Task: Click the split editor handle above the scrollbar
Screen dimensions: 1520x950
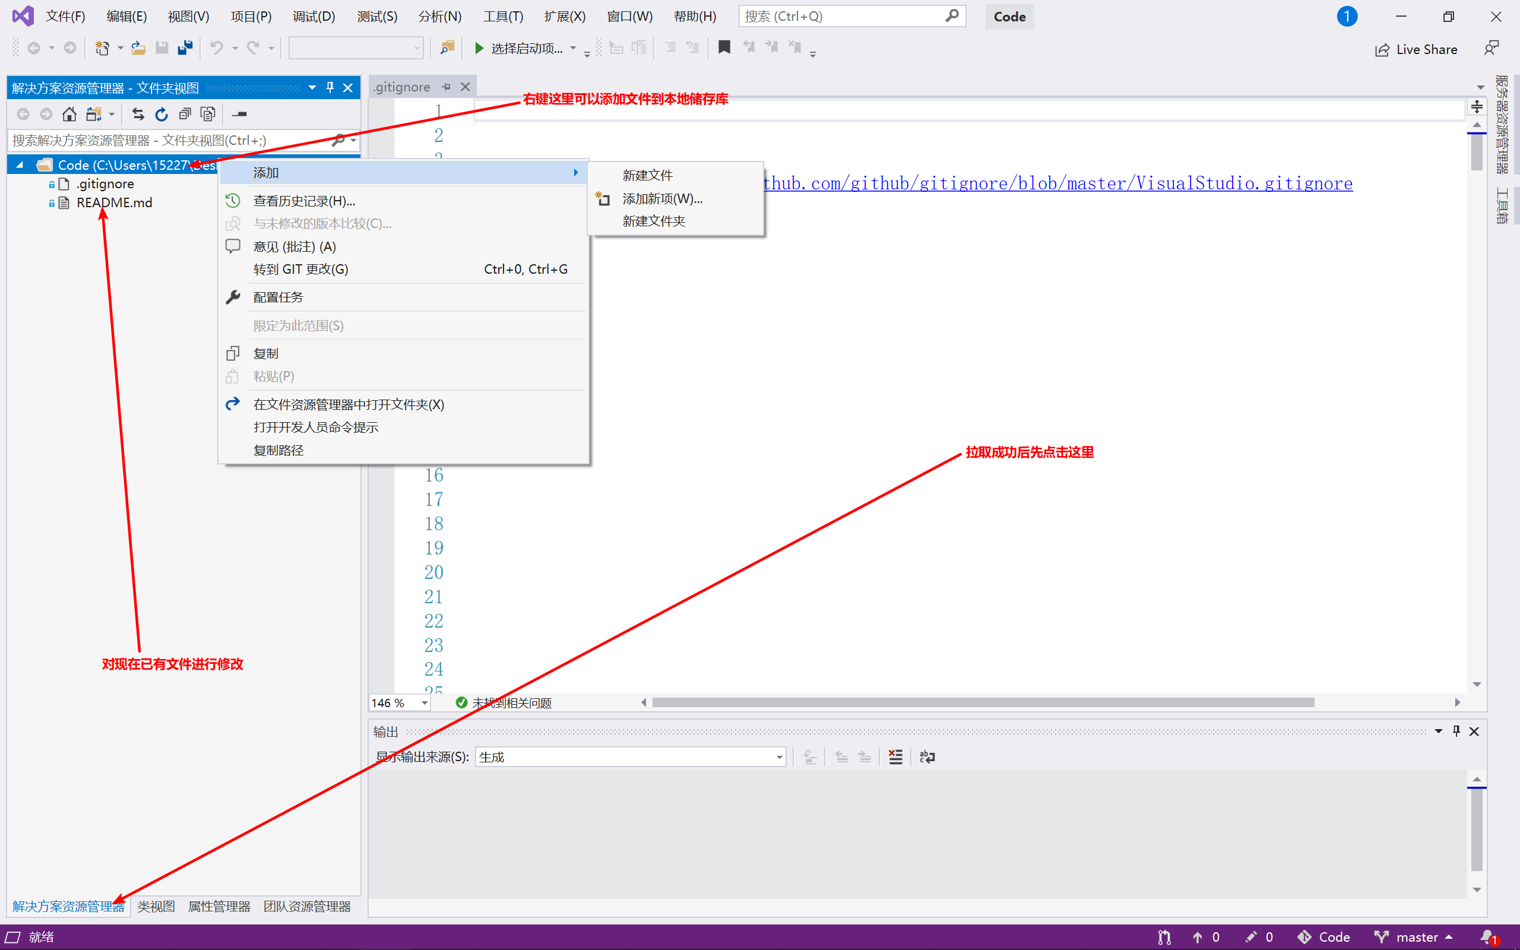Action: point(1477,107)
